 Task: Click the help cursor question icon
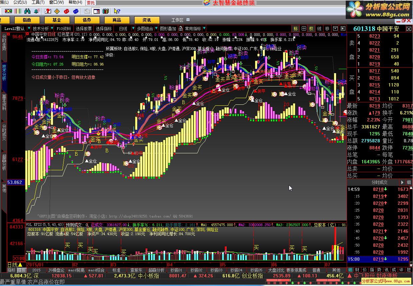coord(117,11)
